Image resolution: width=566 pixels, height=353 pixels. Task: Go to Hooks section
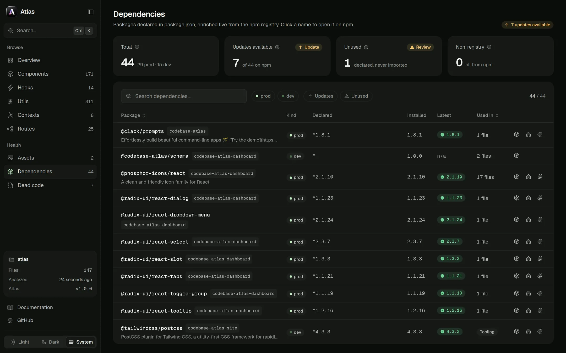click(x=50, y=88)
